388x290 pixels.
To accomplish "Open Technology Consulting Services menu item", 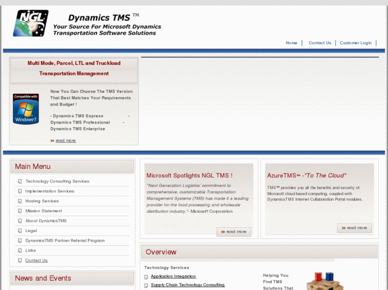I will 58,181.
